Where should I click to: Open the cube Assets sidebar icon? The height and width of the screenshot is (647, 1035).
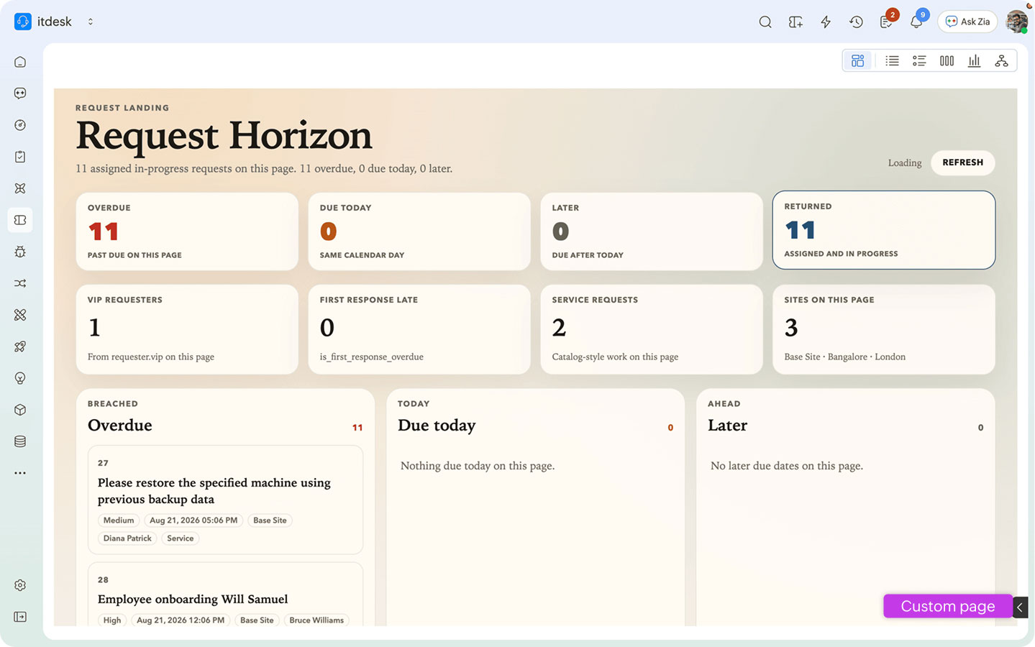[20, 410]
